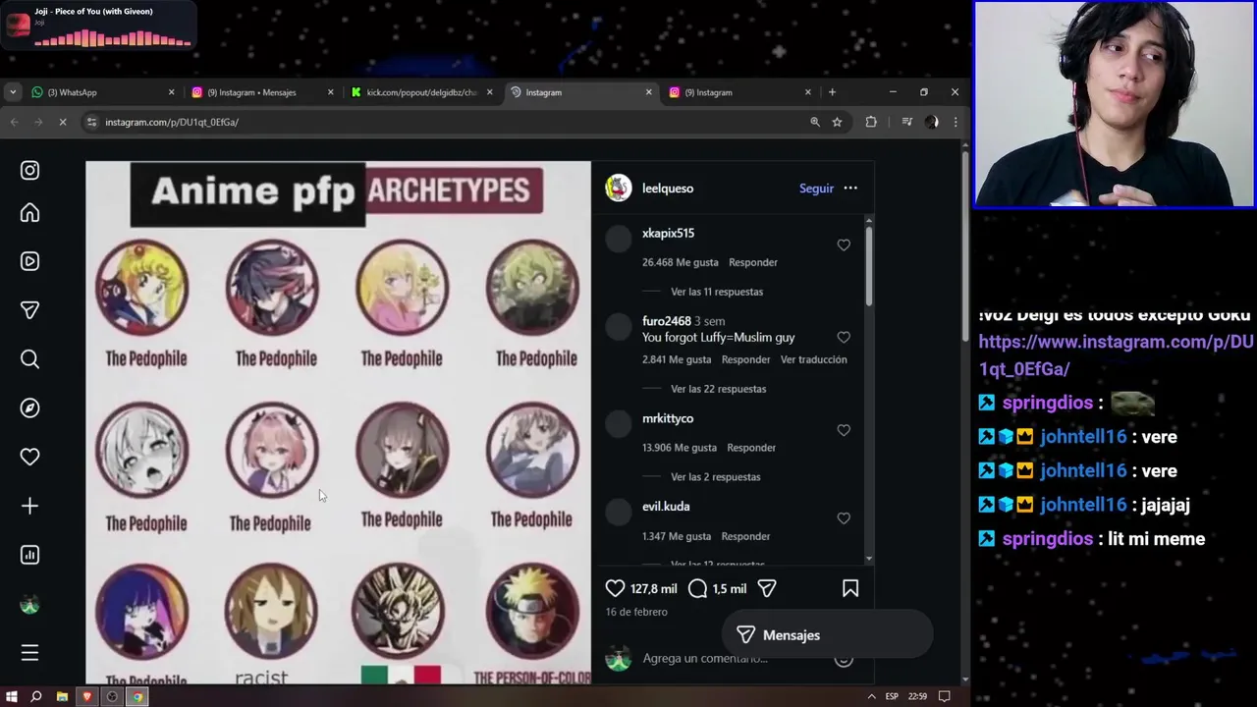This screenshot has height=707, width=1257.
Task: Open emoji picker next to comment field
Action: point(844,659)
